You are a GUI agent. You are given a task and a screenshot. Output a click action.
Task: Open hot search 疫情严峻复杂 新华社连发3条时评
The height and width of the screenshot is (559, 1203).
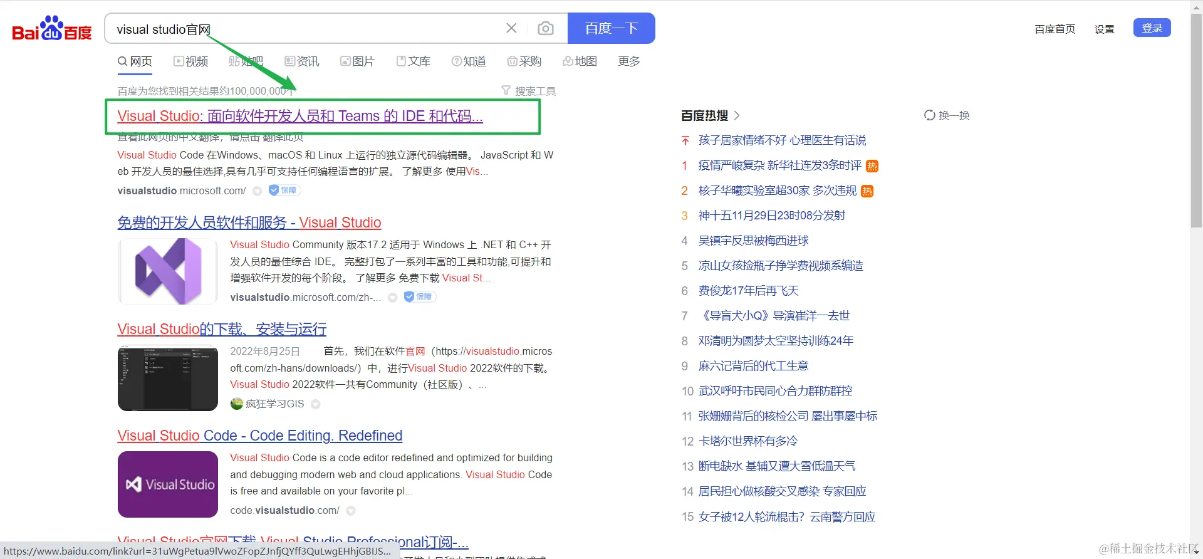click(780, 165)
